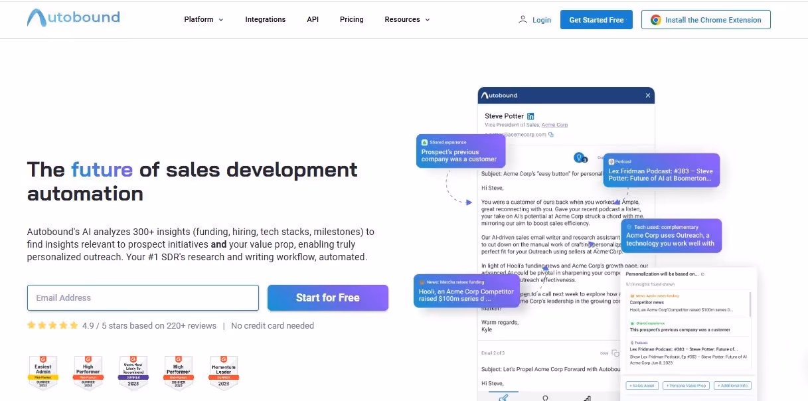Click the shared experience icon in the insights panel
808x401 pixels.
pyautogui.click(x=631, y=323)
